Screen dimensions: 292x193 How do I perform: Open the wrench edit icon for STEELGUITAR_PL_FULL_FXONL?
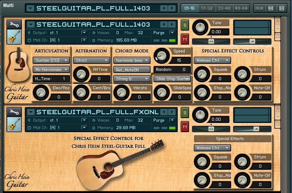click(14, 112)
